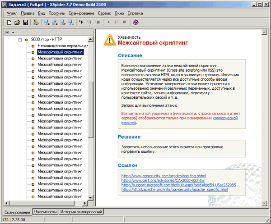
Task: Open help via the purple book icon
Action: tap(135, 22)
